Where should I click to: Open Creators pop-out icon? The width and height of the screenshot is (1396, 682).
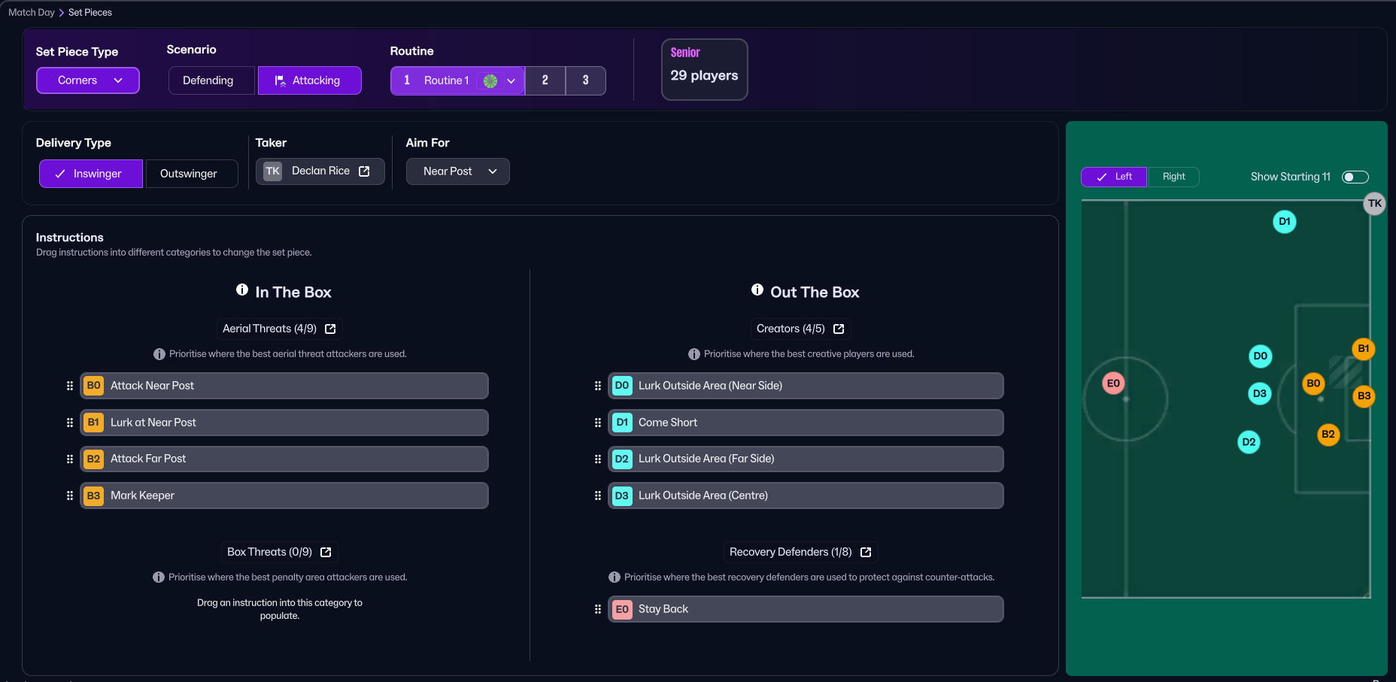tap(839, 329)
